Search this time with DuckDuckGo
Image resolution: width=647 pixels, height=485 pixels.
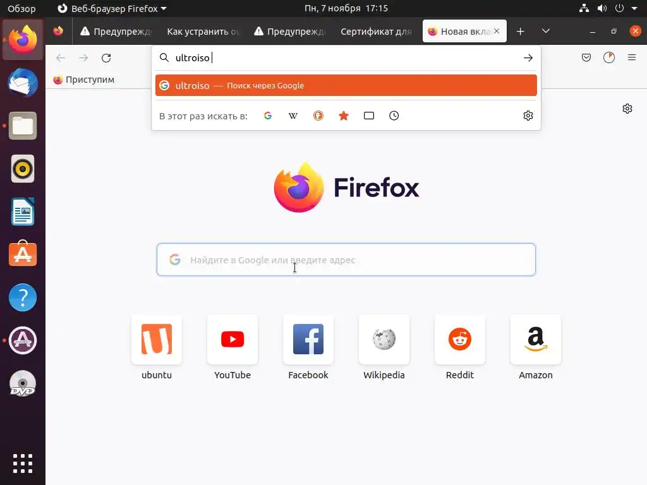[x=318, y=116]
